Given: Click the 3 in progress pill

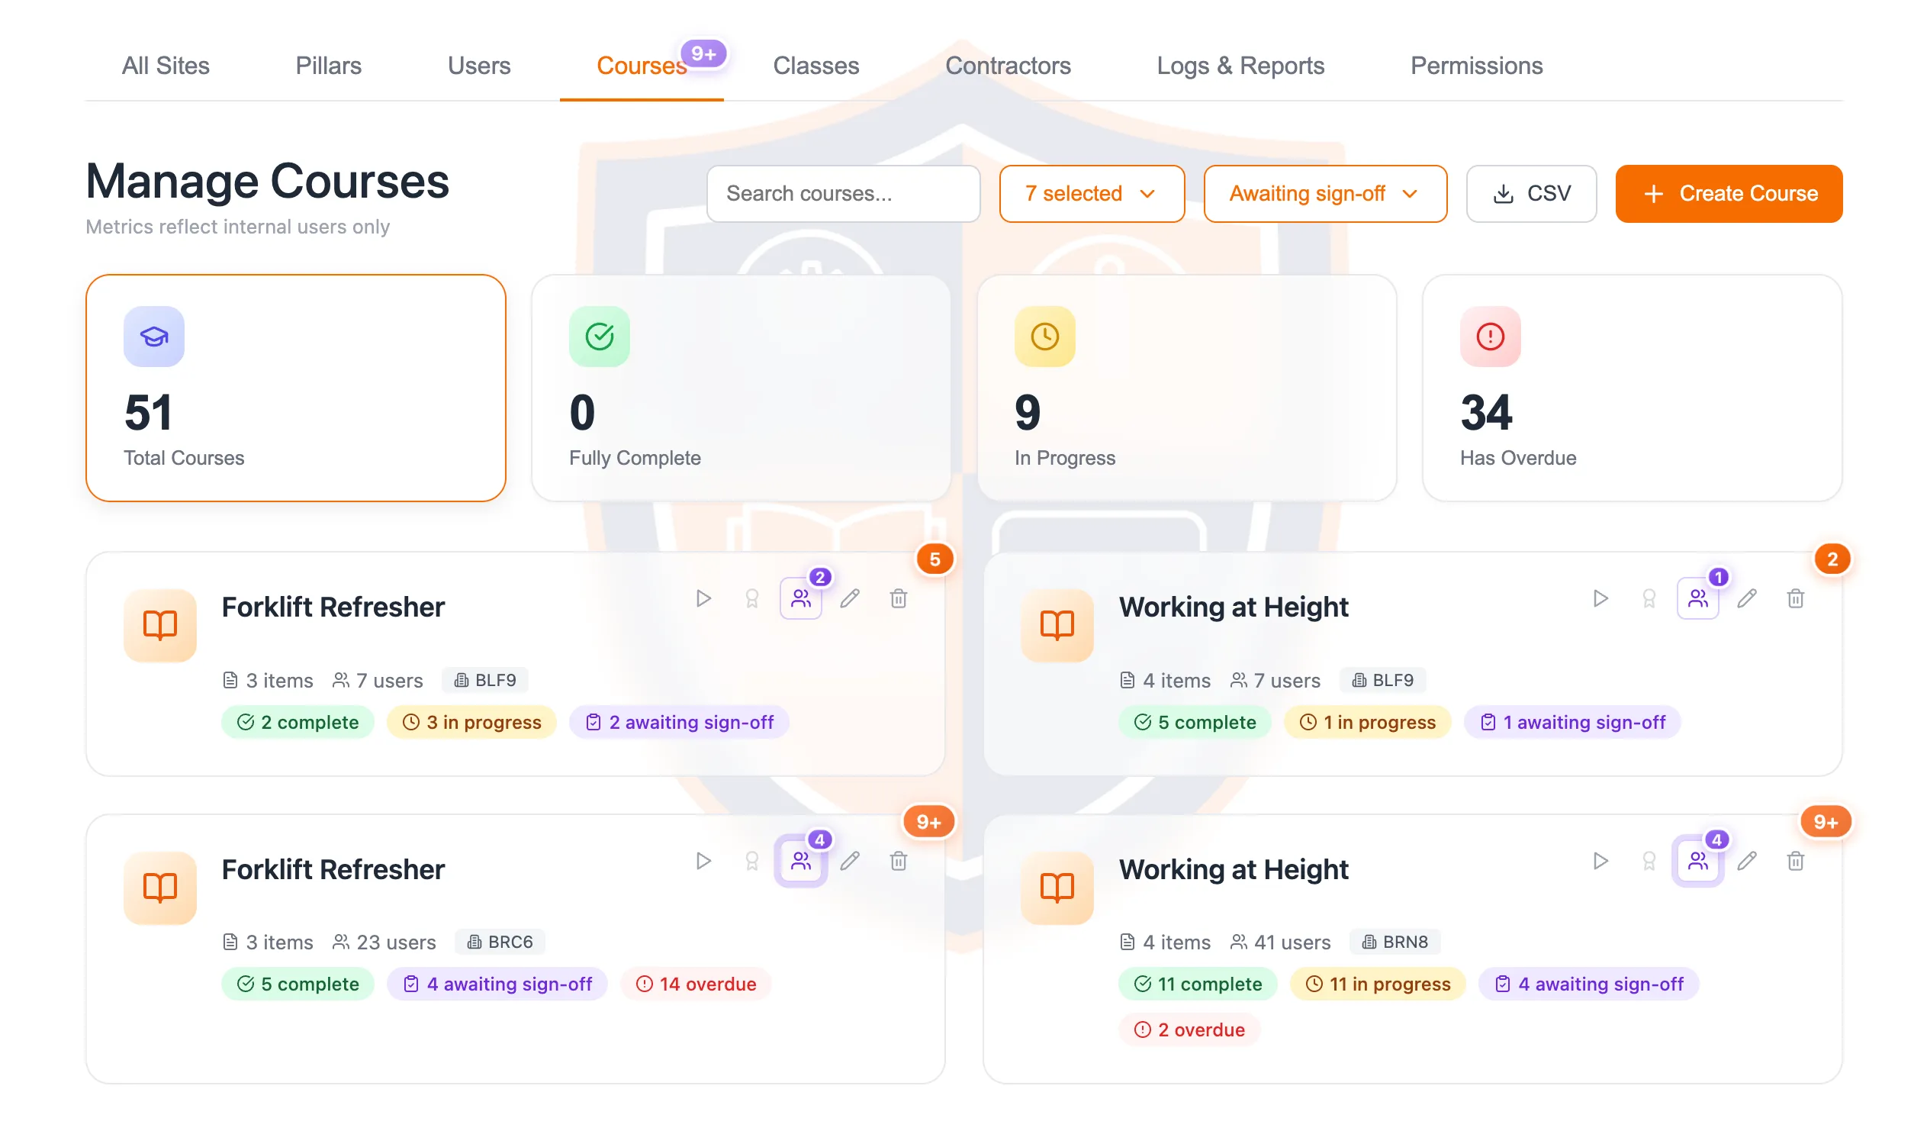Looking at the screenshot, I should pyautogui.click(x=471, y=723).
